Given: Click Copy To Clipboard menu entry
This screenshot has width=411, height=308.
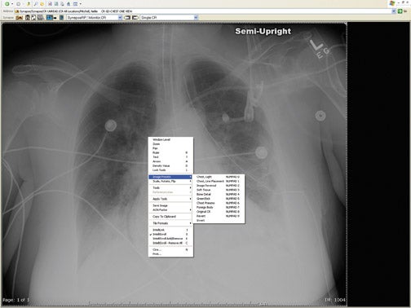Looking at the screenshot, I should point(170,217).
